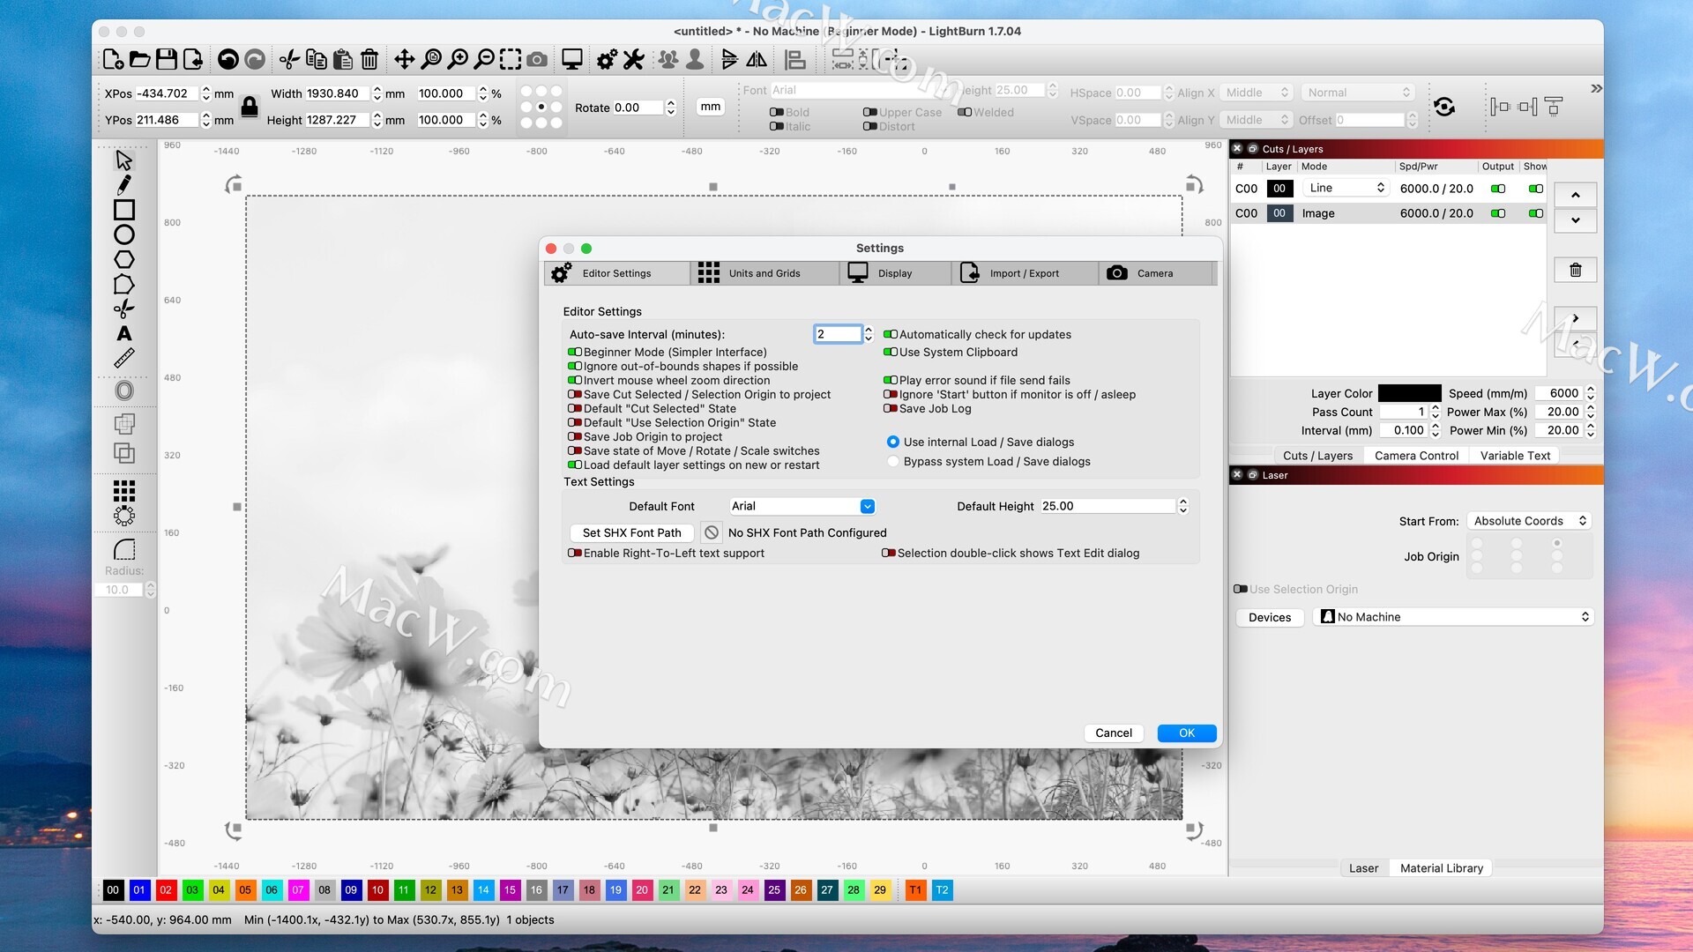
Task: Select the Edit Text tool
Action: tap(124, 334)
